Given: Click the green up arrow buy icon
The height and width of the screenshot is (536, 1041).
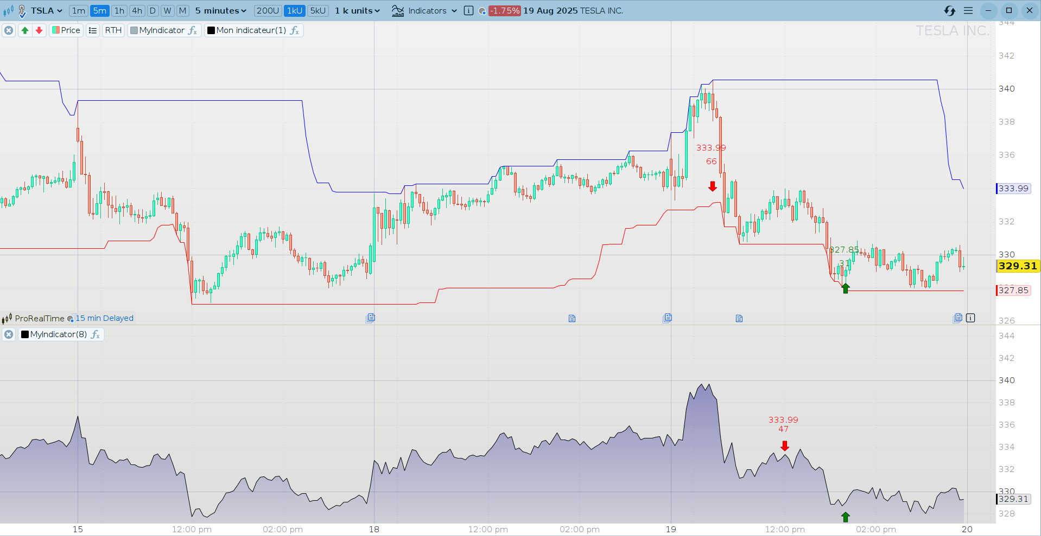Looking at the screenshot, I should coord(25,30).
